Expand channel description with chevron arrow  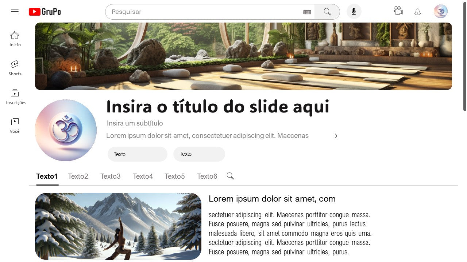point(336,136)
